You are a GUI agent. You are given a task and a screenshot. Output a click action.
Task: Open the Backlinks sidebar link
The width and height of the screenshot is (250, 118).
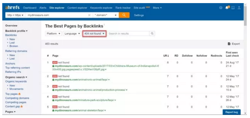[x=11, y=35]
